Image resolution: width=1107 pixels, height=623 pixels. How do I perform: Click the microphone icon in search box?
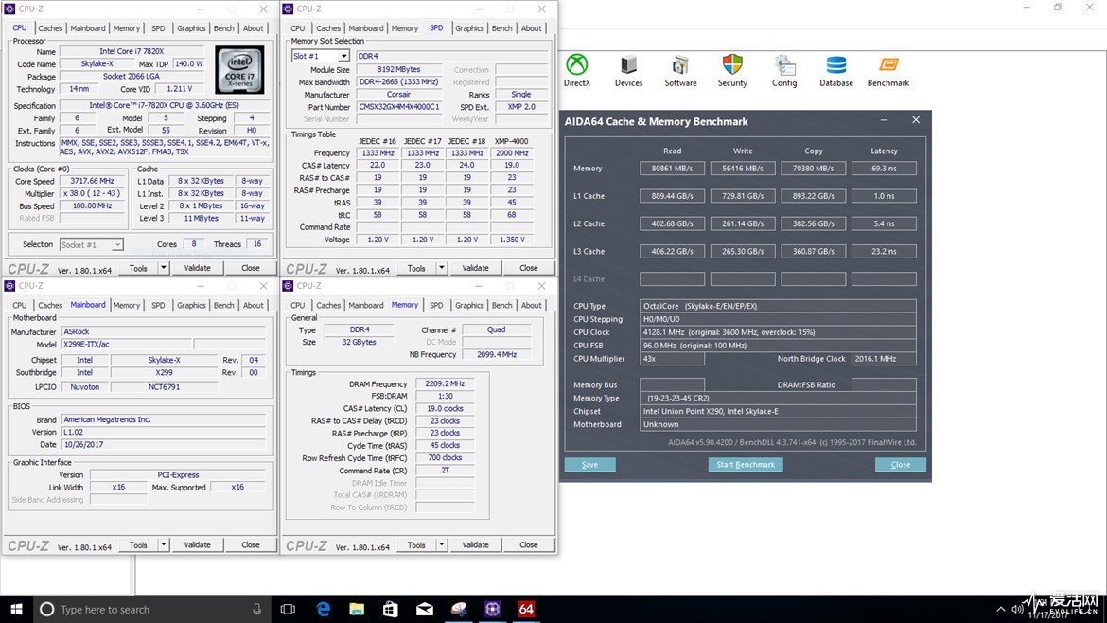pyautogui.click(x=257, y=610)
